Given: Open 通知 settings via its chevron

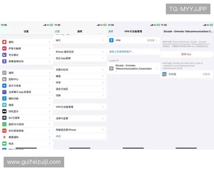Looking at the screenshot, I should tap(50, 42).
